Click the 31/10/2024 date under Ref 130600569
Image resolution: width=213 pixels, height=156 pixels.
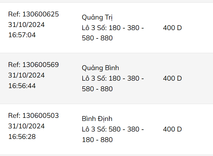click(x=26, y=75)
